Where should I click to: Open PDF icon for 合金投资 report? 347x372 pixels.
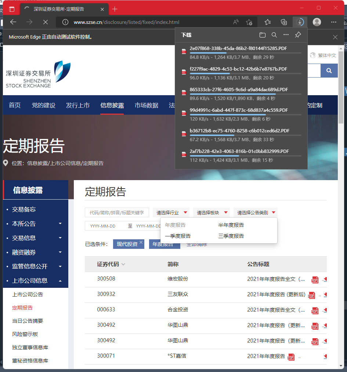(315, 311)
